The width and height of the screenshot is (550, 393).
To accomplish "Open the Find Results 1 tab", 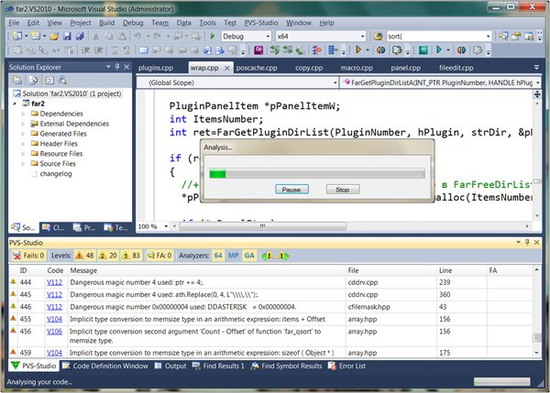I will point(218,366).
